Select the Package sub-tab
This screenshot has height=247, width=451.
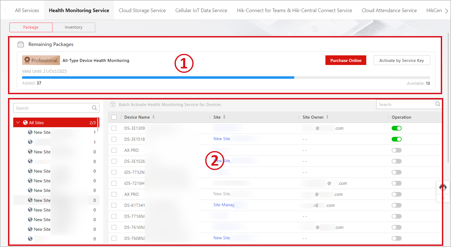click(31, 27)
